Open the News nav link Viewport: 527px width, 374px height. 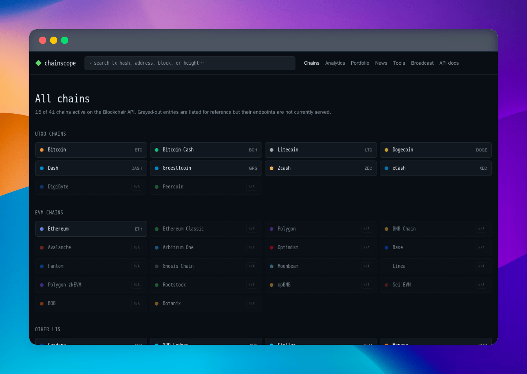(x=381, y=63)
